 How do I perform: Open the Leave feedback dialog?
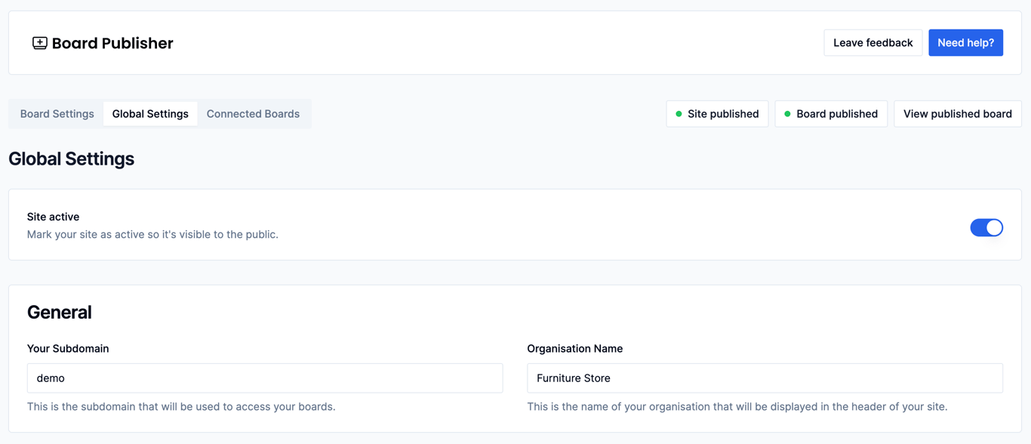(x=873, y=42)
